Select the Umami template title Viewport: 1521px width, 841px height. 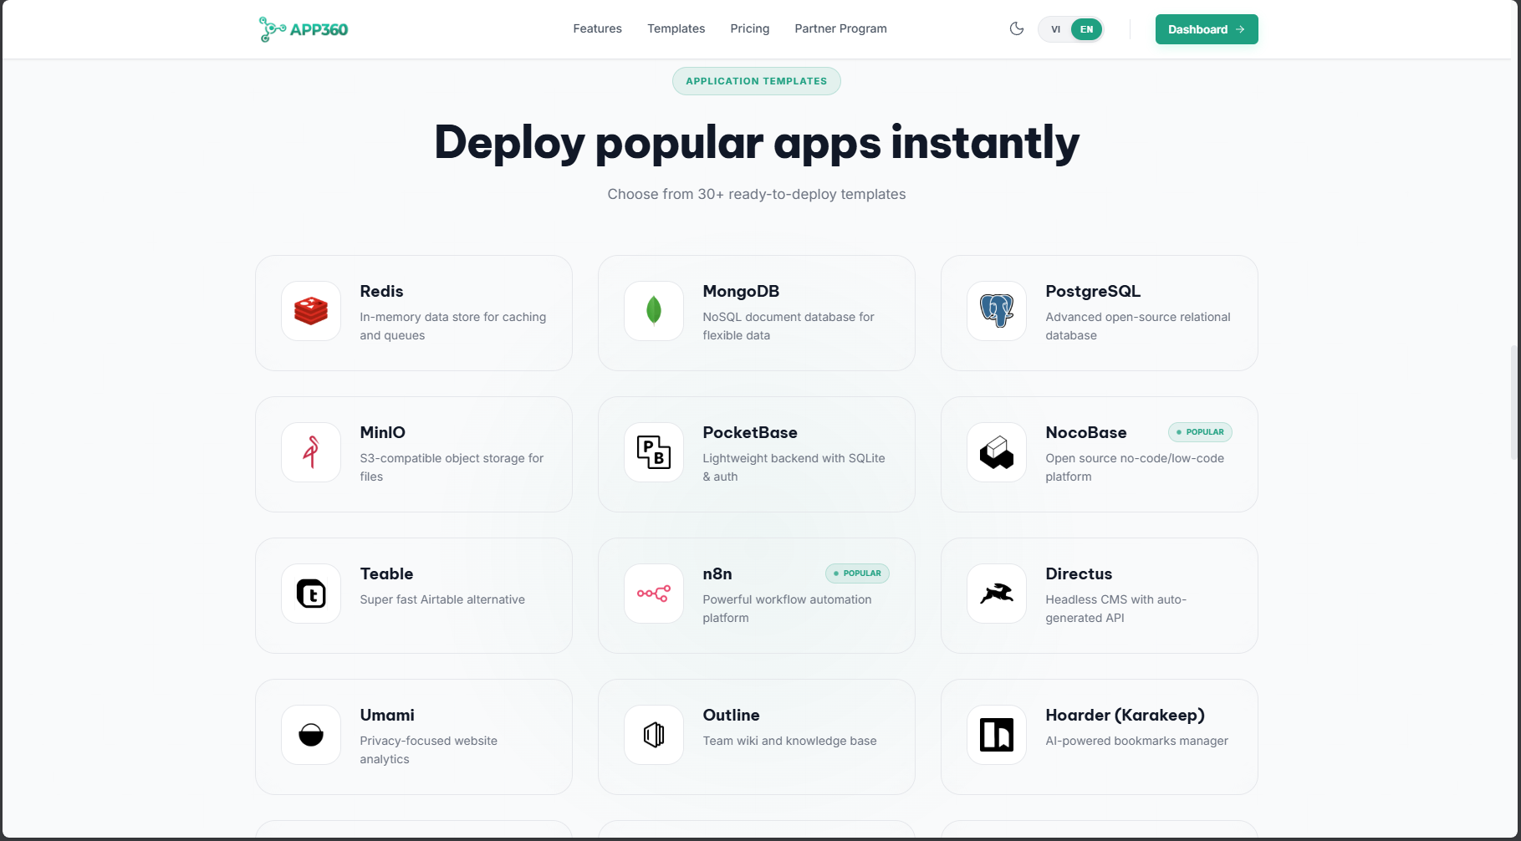point(387,715)
